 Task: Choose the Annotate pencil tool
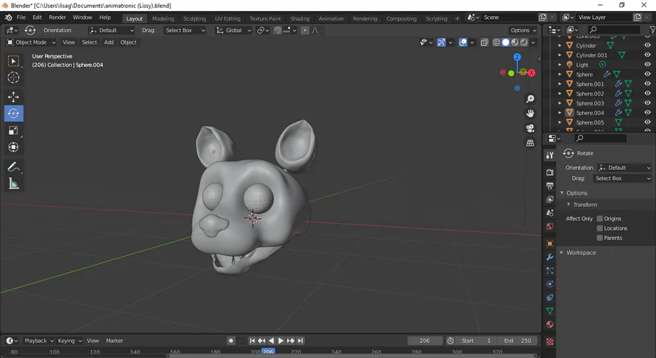(13, 167)
